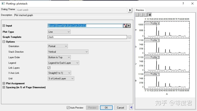
Task: Open the Orientation dropdown
Action: pos(58,46)
